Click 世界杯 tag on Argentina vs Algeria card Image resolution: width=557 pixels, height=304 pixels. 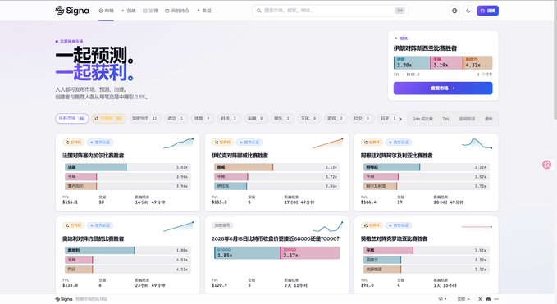(372, 143)
